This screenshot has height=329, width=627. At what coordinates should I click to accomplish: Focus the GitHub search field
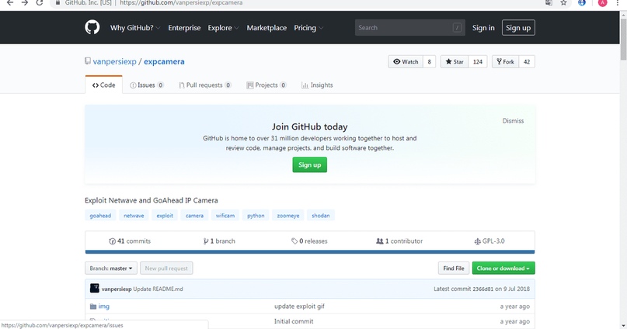point(410,28)
